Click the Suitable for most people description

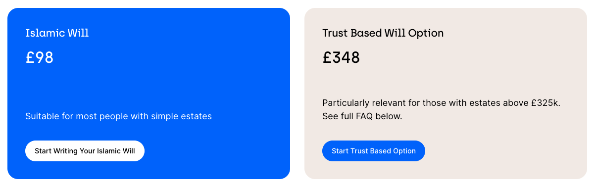118,116
